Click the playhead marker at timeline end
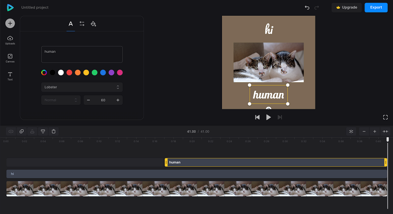Screen dimensions: 393x214 pos(388,140)
